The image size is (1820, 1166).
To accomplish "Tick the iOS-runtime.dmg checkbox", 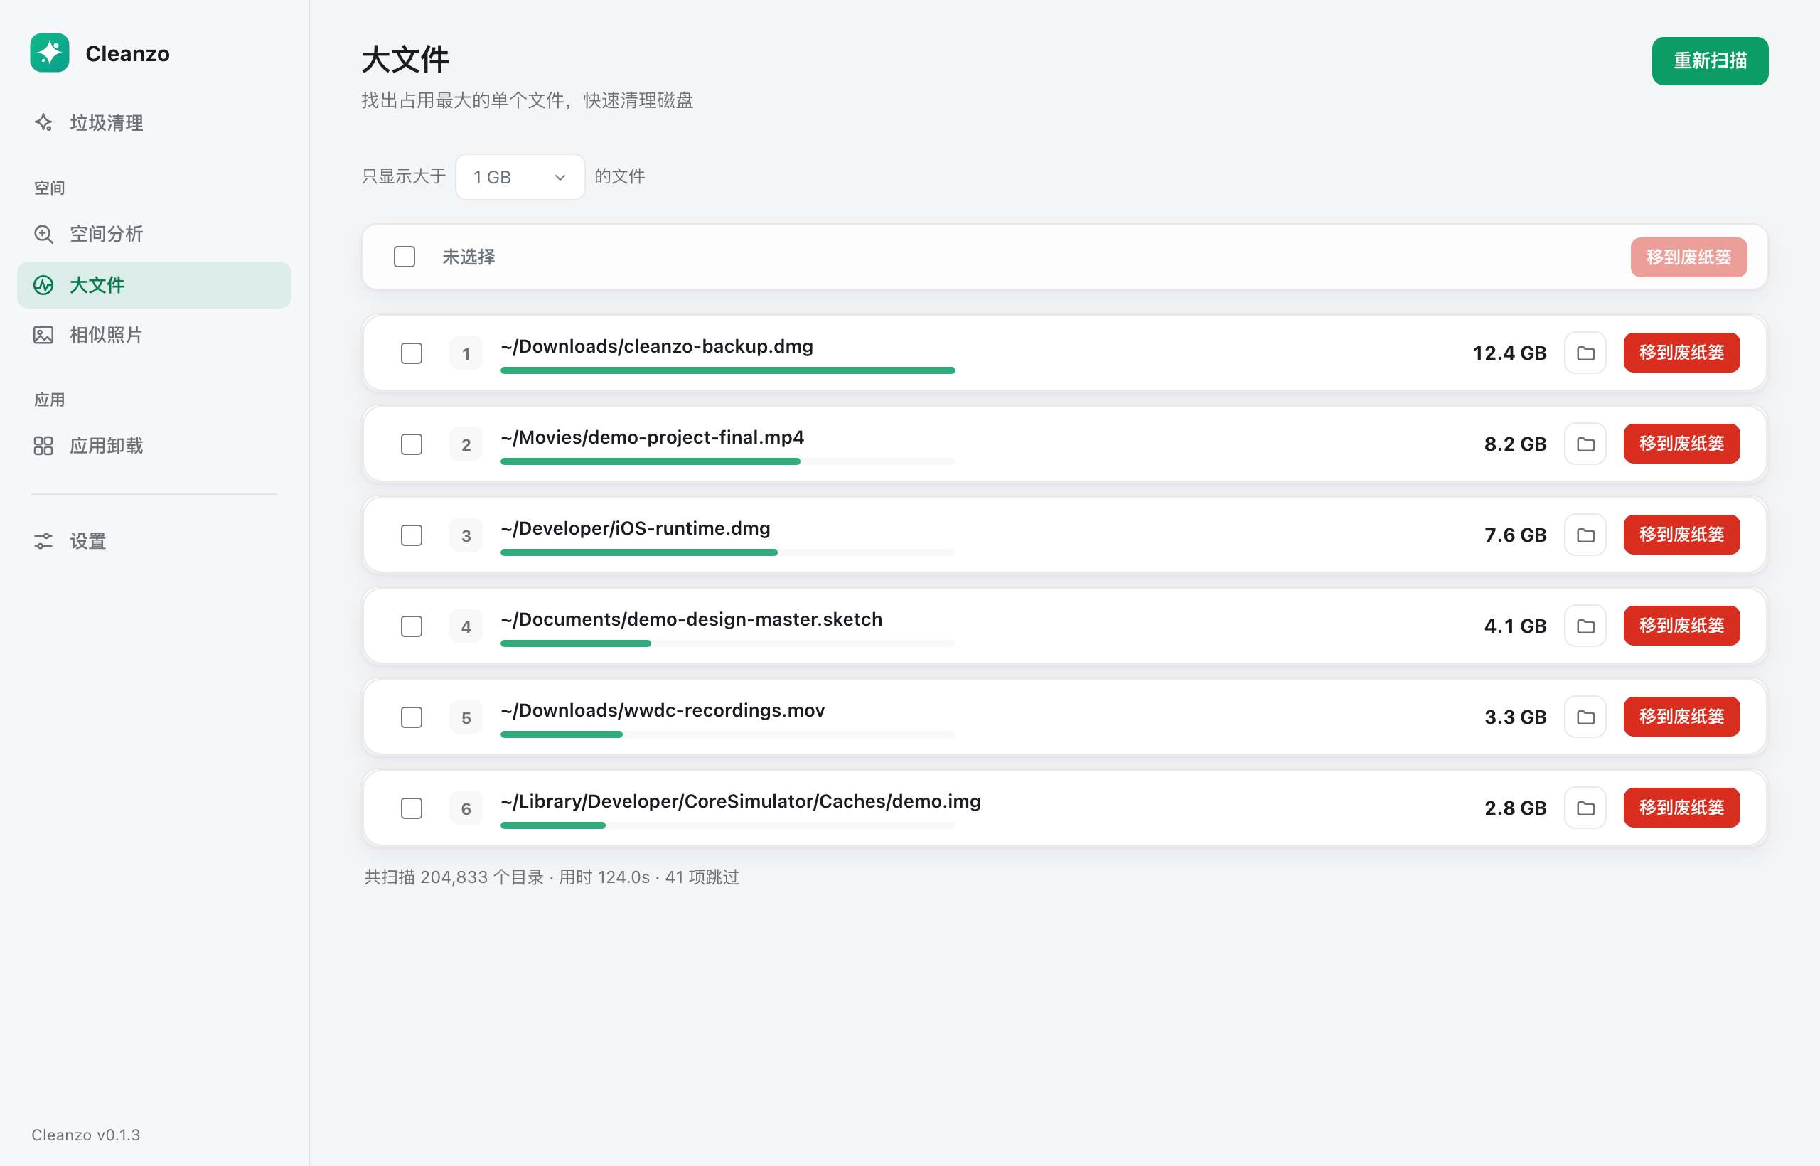I will [412, 535].
